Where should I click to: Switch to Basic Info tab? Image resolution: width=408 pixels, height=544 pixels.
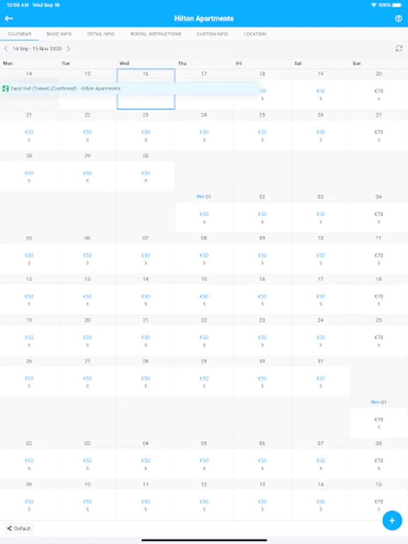(59, 34)
